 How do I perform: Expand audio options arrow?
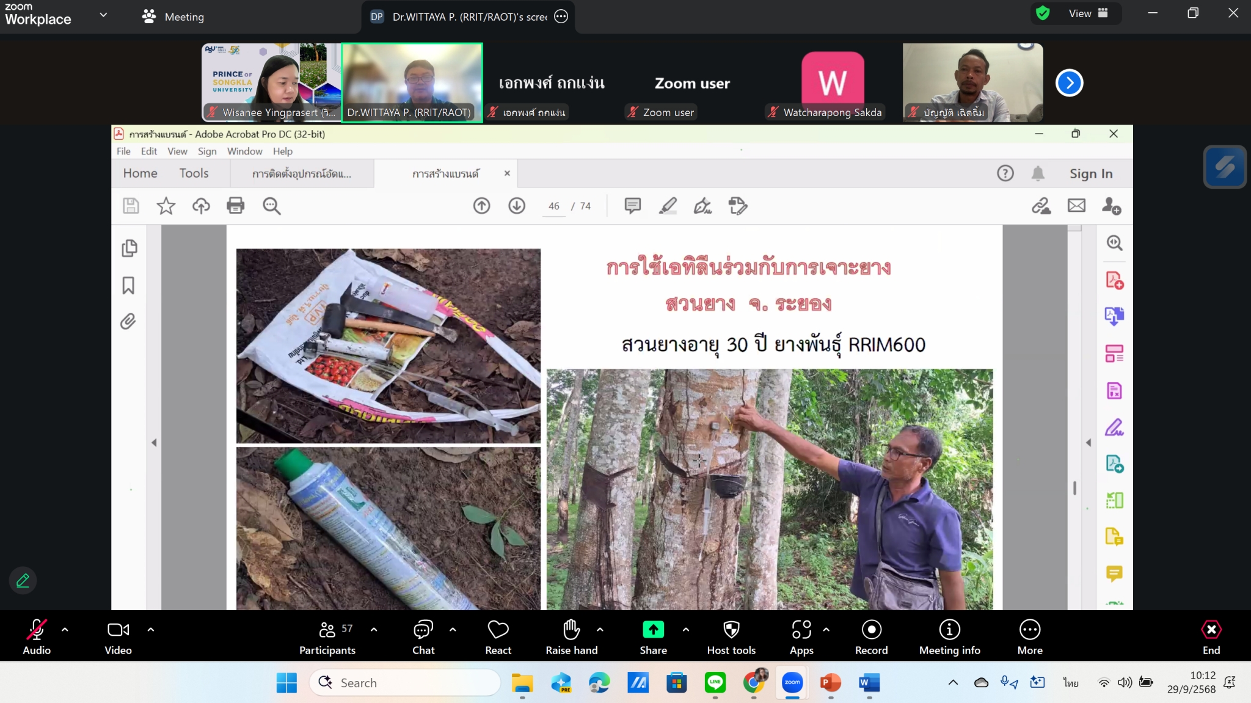(x=65, y=629)
